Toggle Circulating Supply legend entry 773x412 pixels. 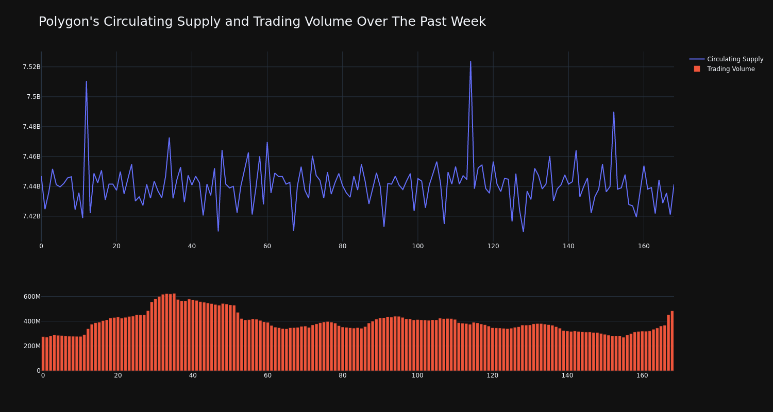tap(726, 59)
